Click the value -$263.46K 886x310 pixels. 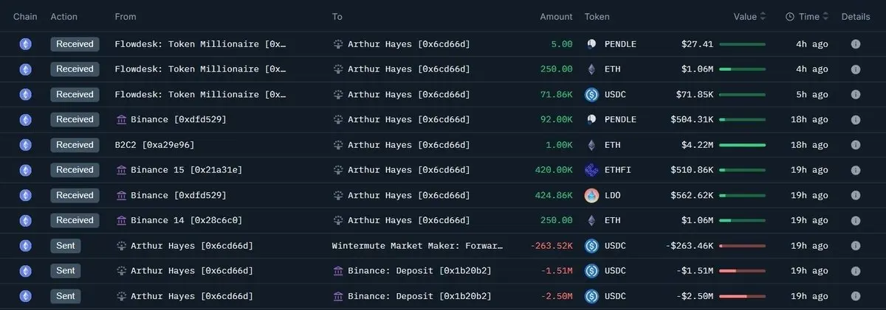[689, 246]
